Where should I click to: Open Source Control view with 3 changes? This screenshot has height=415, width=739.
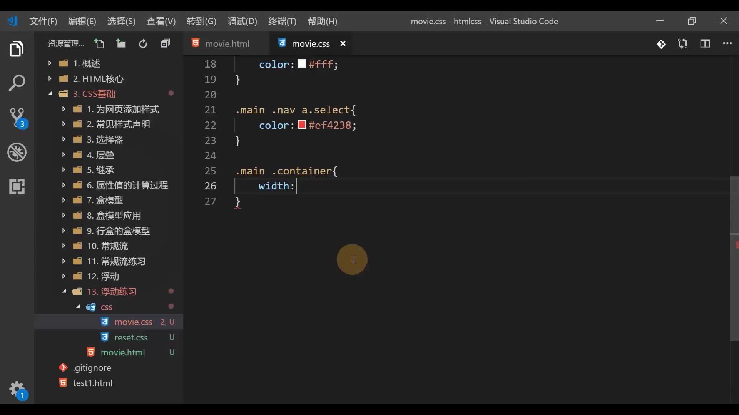click(x=18, y=118)
